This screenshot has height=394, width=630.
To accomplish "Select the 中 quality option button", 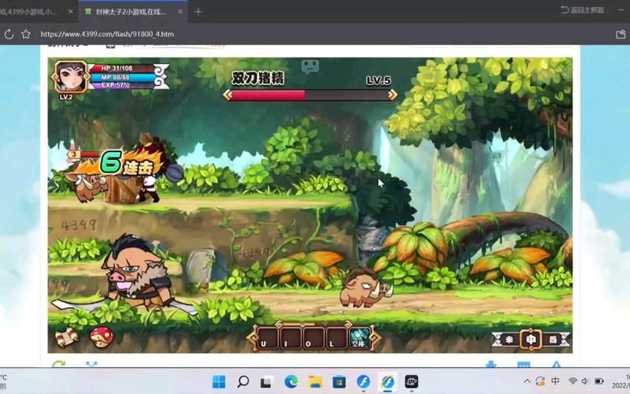I will 531,340.
